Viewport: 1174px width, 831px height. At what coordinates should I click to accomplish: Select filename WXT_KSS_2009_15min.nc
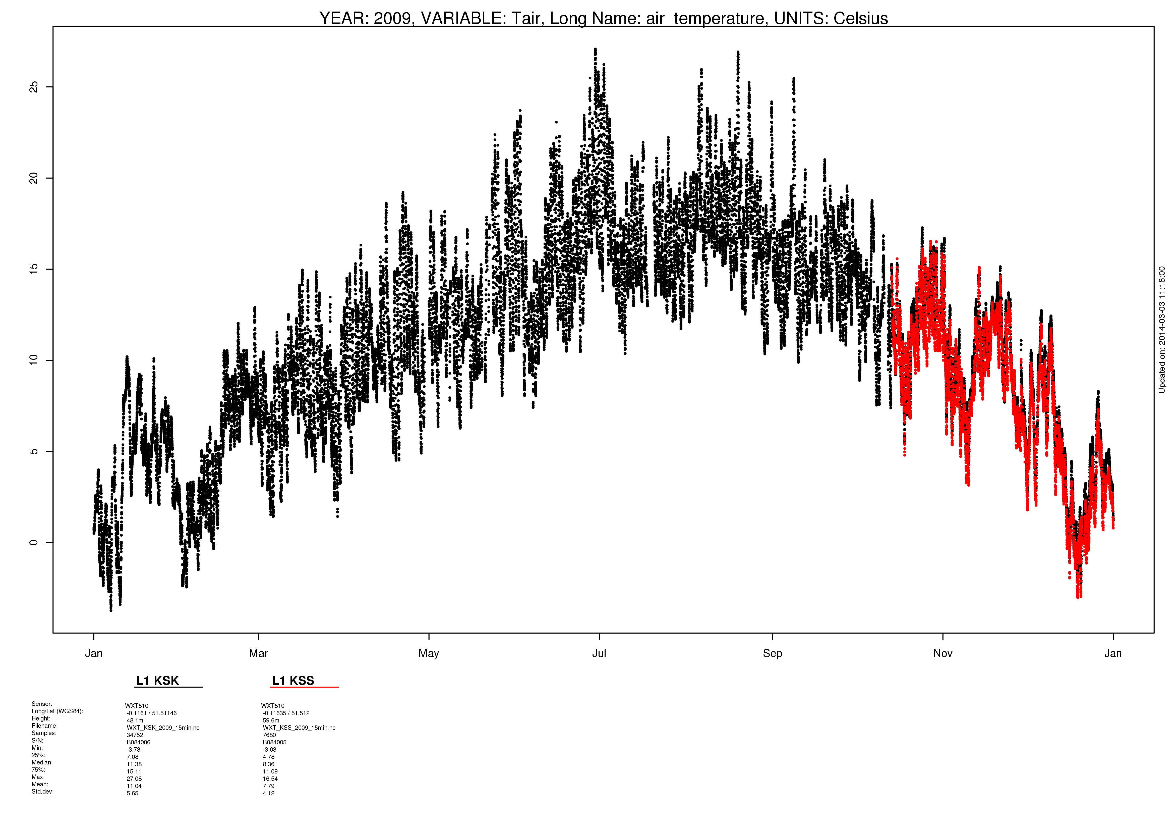[x=299, y=728]
